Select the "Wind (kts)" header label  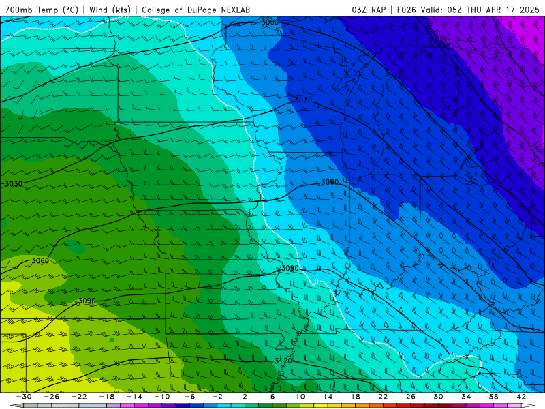coord(110,10)
